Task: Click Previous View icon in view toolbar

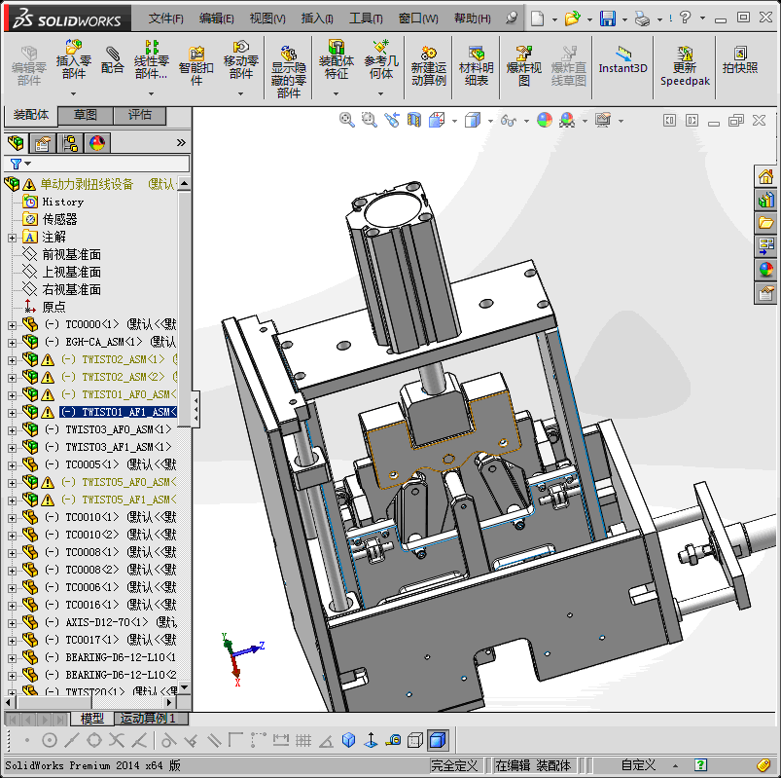Action: pyautogui.click(x=392, y=120)
